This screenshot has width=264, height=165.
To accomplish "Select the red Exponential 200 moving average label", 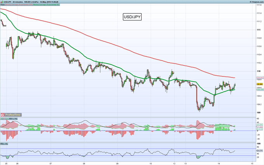I will pyautogui.click(x=19, y=5).
